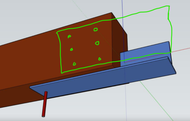Pick the solid green axis line
Image resolution: width=190 pixels, height=121 pixels.
(x=156, y=100)
